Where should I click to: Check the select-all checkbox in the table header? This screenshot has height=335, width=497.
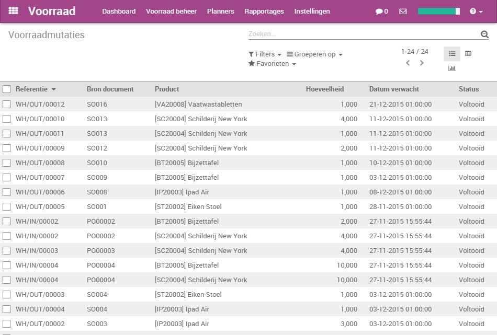click(x=7, y=89)
